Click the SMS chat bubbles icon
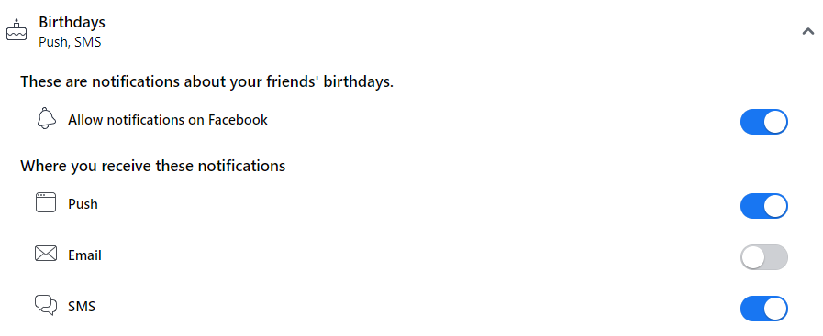The width and height of the screenshot is (823, 336). coord(46,305)
